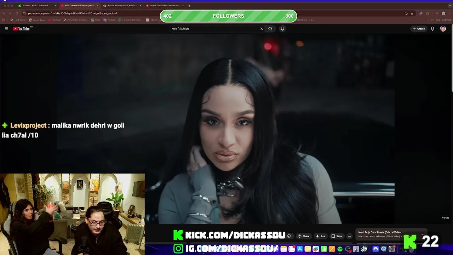
Task: Open the Traduire bookmark
Action: click(x=110, y=20)
